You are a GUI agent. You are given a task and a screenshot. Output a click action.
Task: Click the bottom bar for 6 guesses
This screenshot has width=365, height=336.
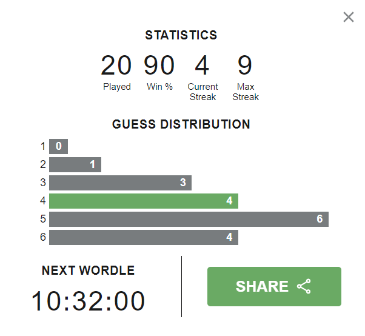click(144, 237)
